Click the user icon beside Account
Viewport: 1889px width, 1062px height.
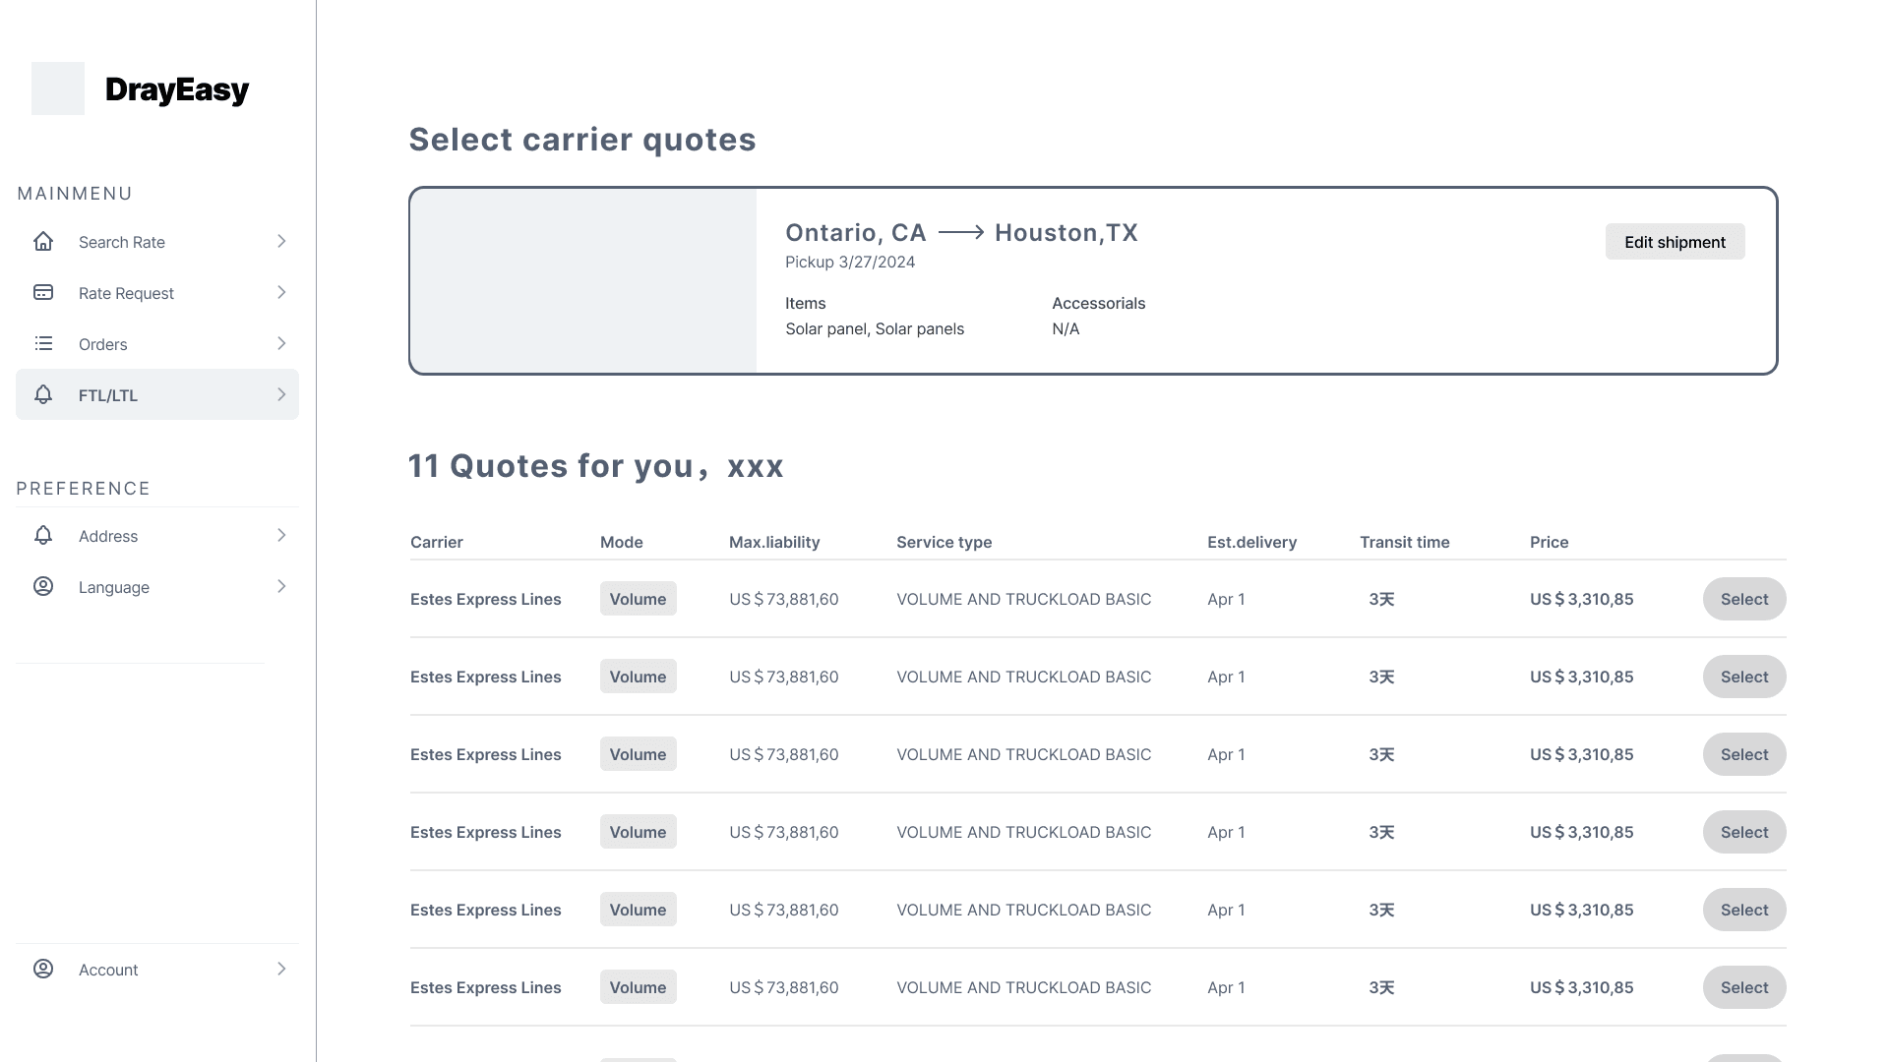point(43,969)
